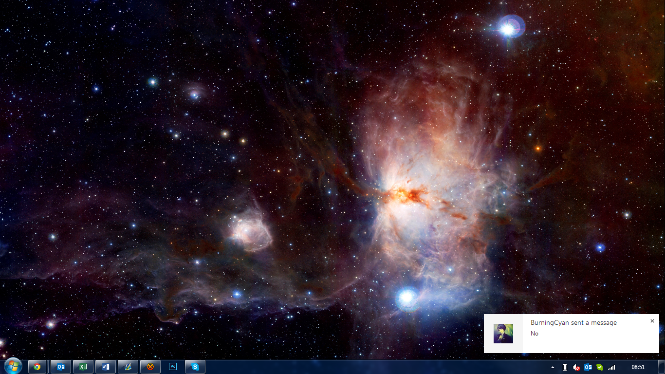Open Microsoft Word from the taskbar

[106, 367]
